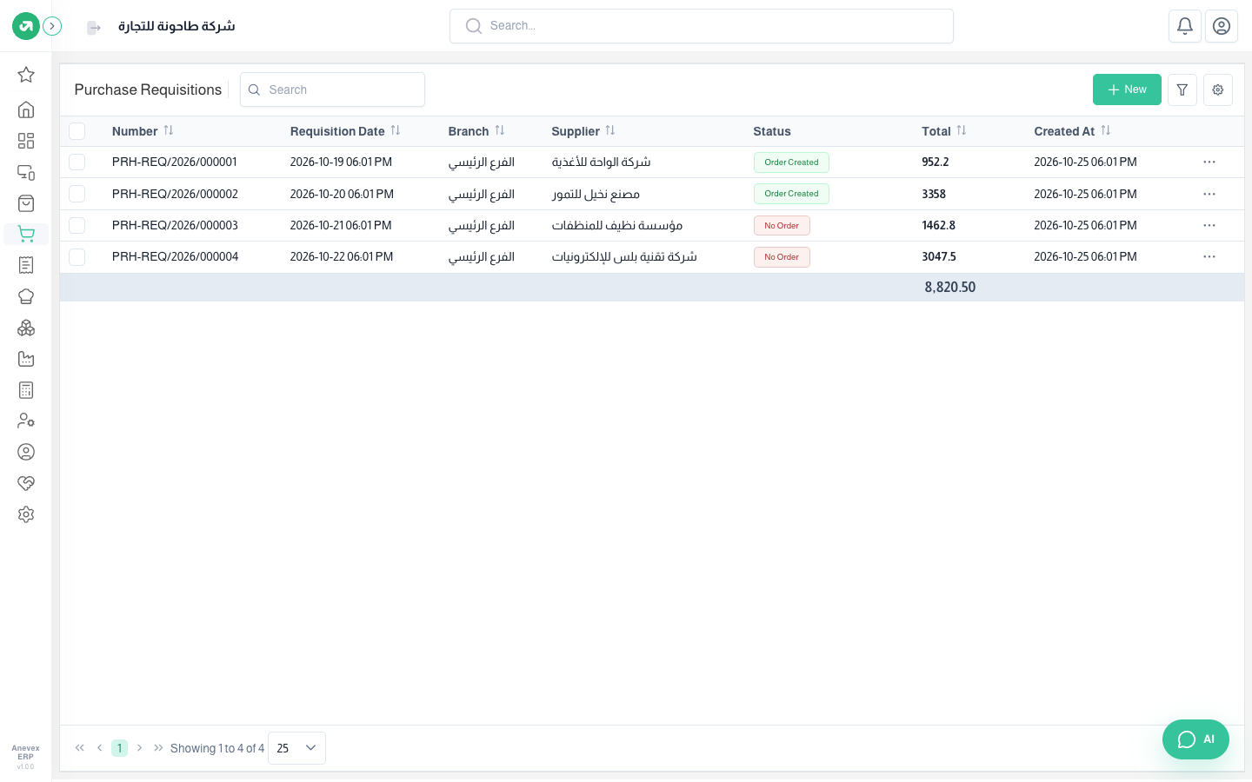This screenshot has height=782, width=1252.
Task: Open the factory sidebar icon
Action: (26, 359)
